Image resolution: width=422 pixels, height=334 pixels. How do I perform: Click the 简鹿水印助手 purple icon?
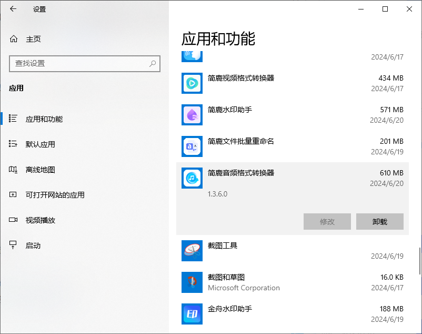pyautogui.click(x=192, y=115)
